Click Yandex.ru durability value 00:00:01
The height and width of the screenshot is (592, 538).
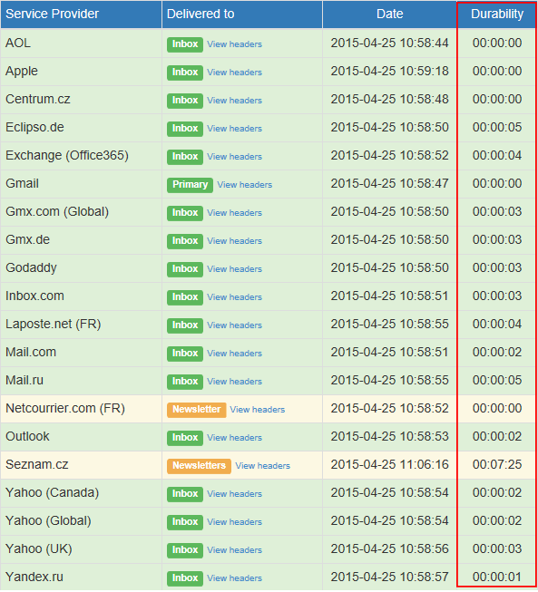pos(497,577)
